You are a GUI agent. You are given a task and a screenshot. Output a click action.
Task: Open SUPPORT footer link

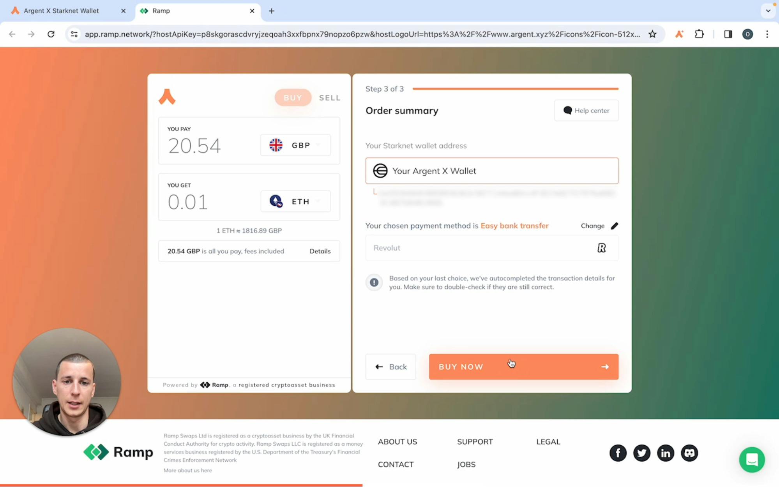tap(475, 442)
